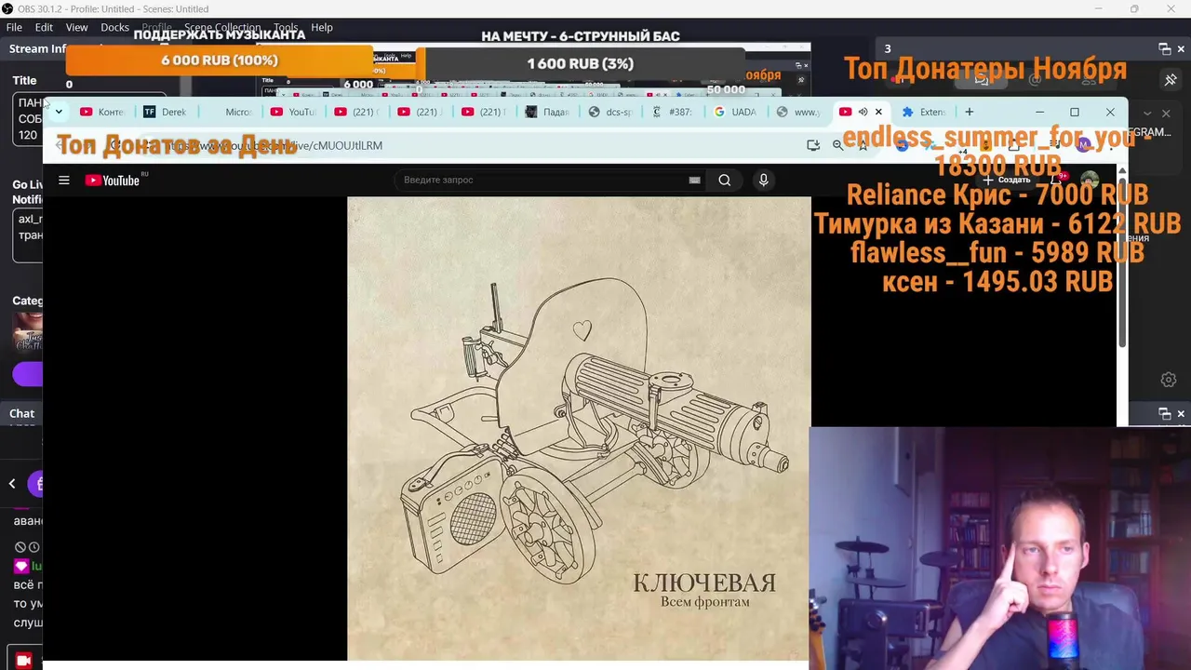
Task: Open the OBS Edit menu
Action: point(44,27)
